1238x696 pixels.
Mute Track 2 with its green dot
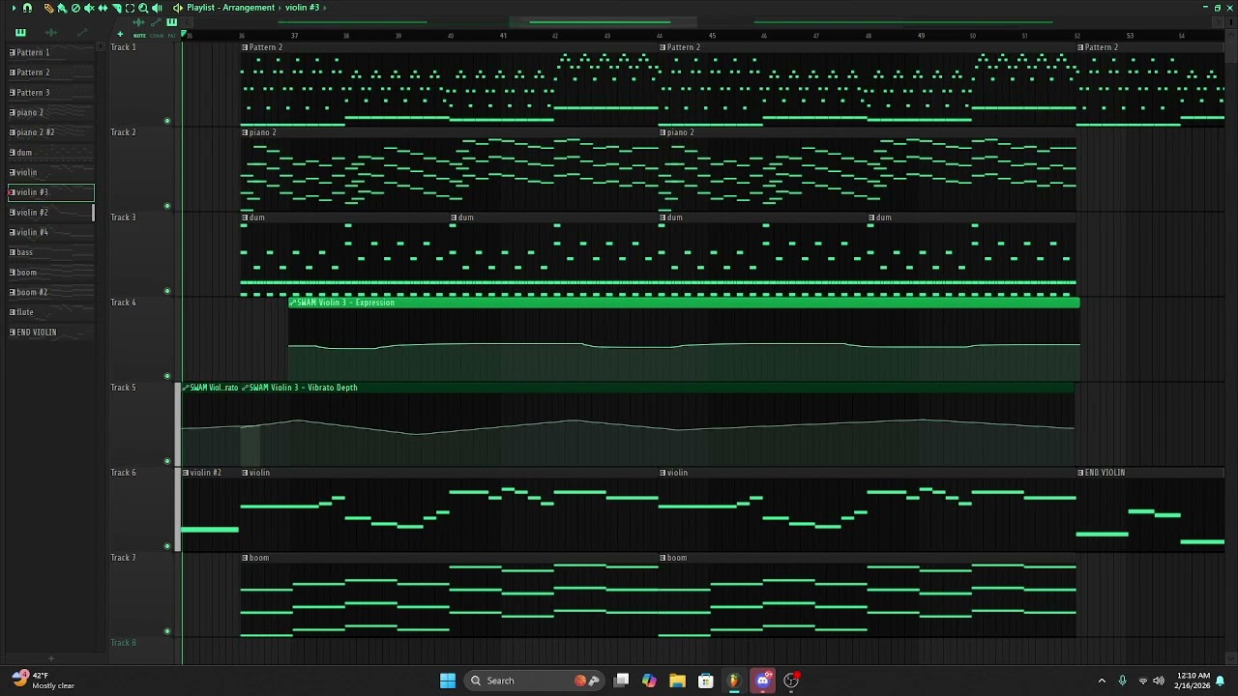[x=167, y=206]
